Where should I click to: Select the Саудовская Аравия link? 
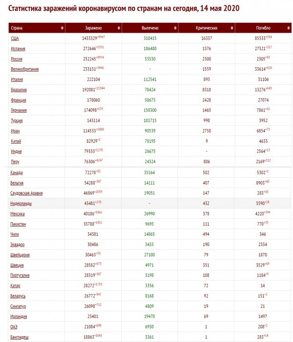(27, 193)
